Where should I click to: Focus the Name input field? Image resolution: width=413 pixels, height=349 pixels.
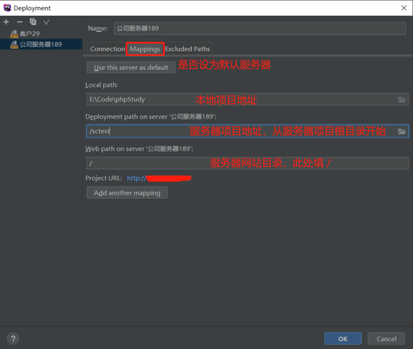pyautogui.click(x=260, y=28)
